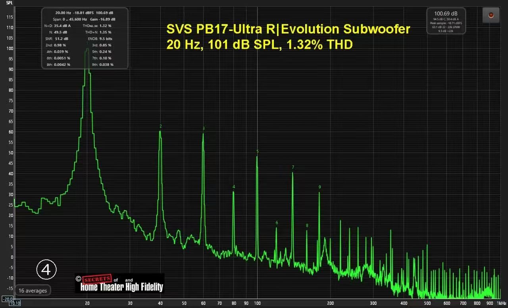Click the SNR 51.2 dB value

point(60,39)
